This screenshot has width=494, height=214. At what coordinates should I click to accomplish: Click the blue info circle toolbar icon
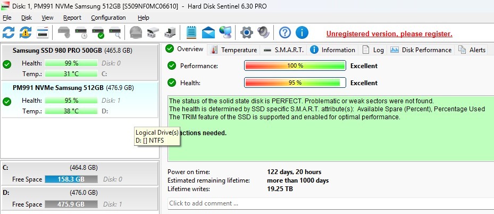point(302,32)
